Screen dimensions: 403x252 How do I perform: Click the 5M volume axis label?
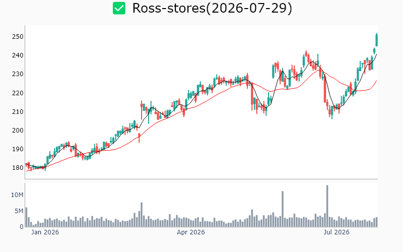click(19, 211)
